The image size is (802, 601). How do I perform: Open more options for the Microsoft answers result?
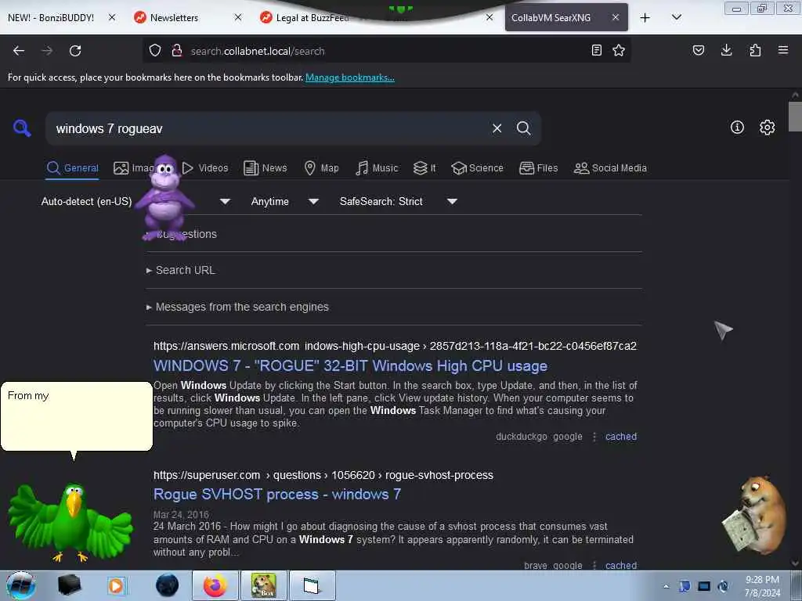pyautogui.click(x=594, y=437)
